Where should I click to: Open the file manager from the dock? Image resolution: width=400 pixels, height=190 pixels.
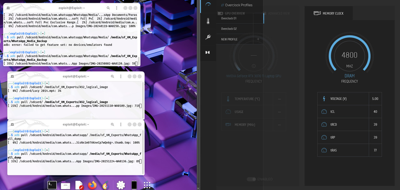[66, 185]
